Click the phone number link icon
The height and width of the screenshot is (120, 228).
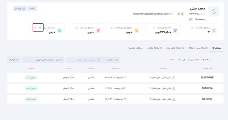click(204, 14)
